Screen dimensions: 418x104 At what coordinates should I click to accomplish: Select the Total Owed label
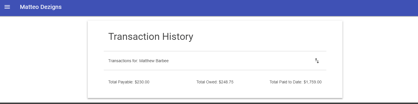207,82
